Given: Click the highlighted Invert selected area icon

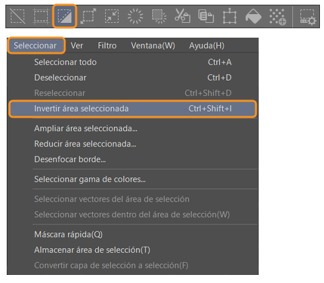Looking at the screenshot, I should click(65, 16).
